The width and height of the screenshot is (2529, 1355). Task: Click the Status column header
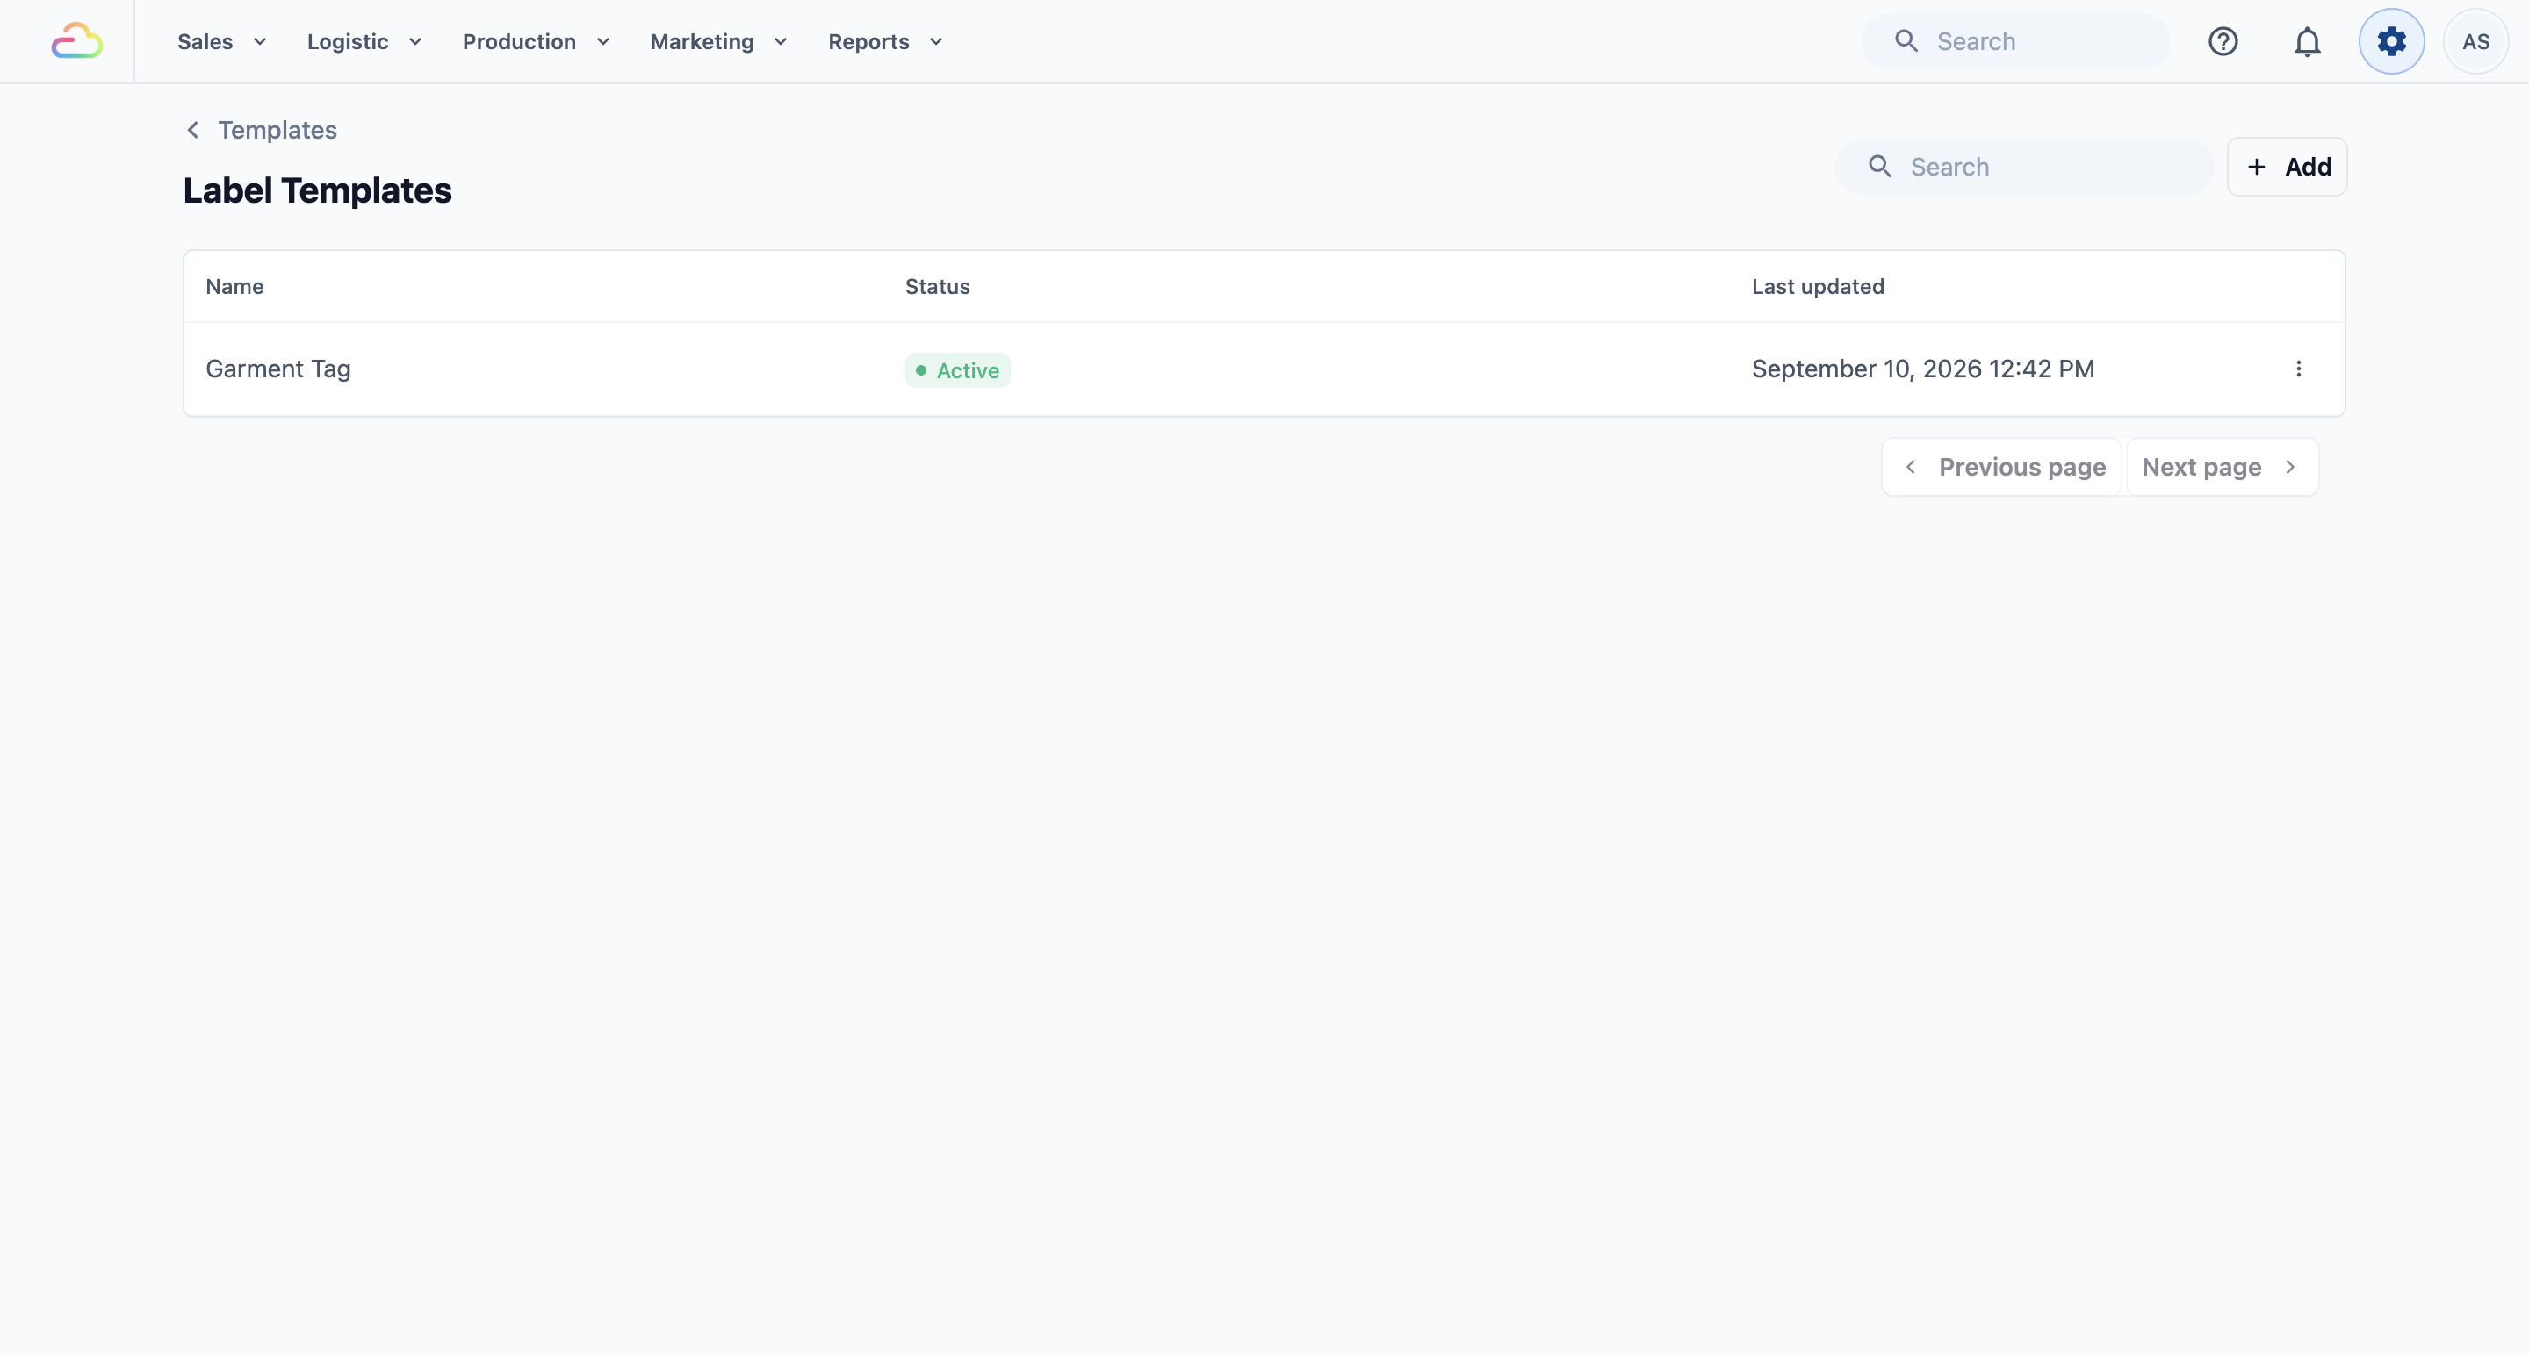click(937, 286)
